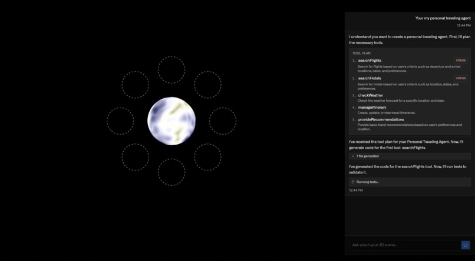
Task: Click the 'Your my personal traveling agent' message
Action: pyautogui.click(x=443, y=18)
